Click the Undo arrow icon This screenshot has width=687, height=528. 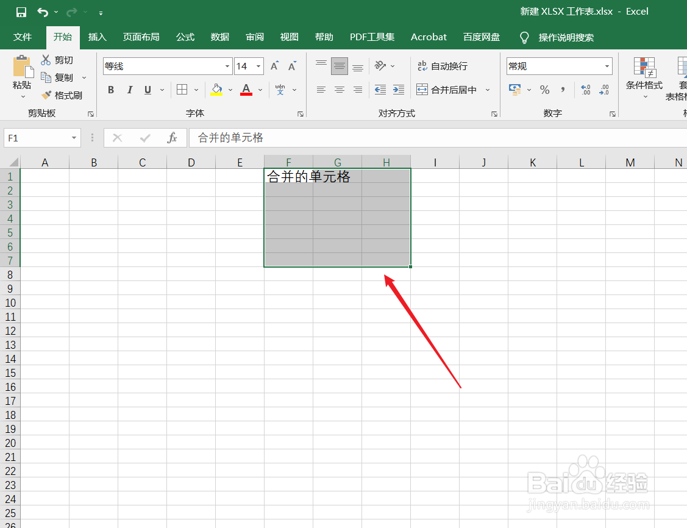click(43, 12)
